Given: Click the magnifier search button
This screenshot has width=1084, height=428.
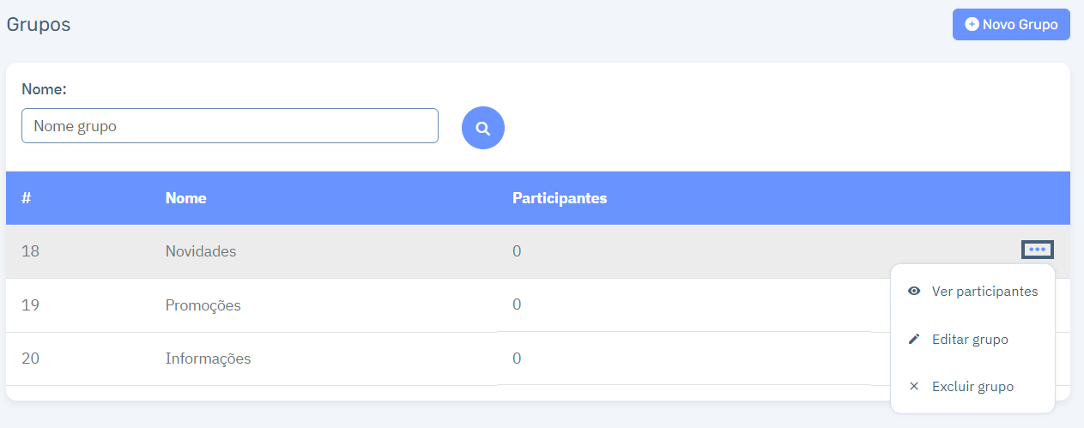Looking at the screenshot, I should 483,128.
